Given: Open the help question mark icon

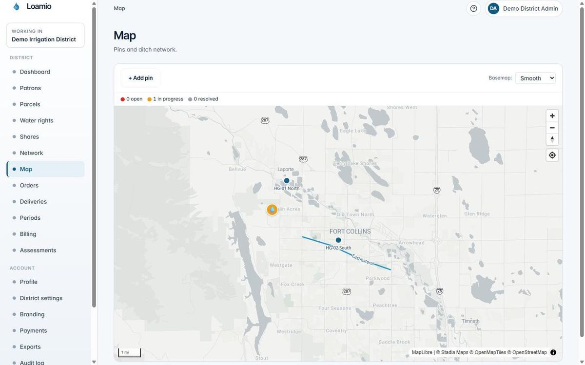Looking at the screenshot, I should pyautogui.click(x=473, y=8).
